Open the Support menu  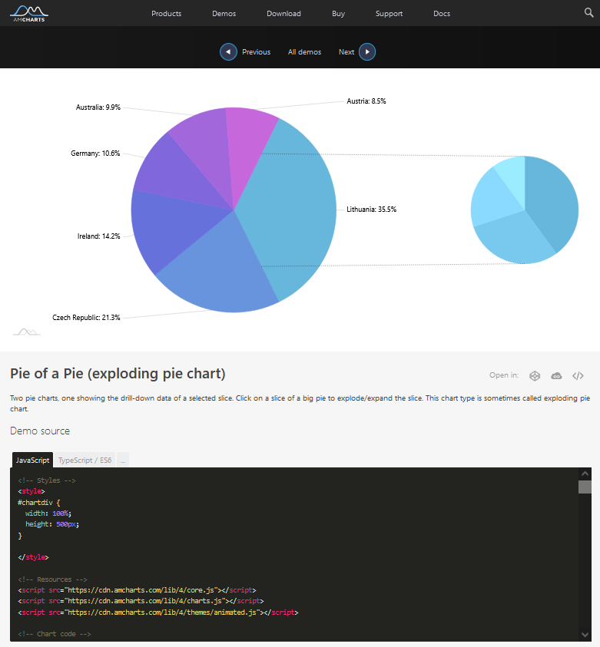tap(389, 14)
